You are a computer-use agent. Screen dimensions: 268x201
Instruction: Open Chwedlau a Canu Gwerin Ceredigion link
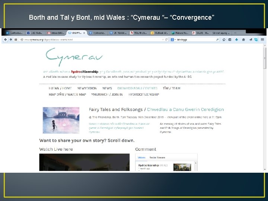(185, 109)
